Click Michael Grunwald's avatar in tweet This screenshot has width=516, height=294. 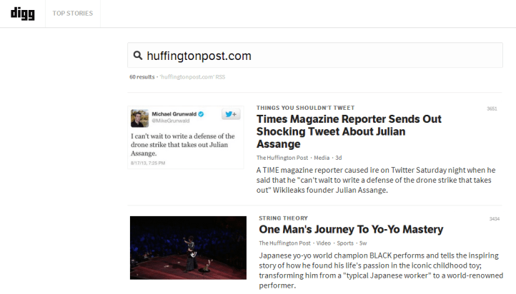pyautogui.click(x=139, y=118)
